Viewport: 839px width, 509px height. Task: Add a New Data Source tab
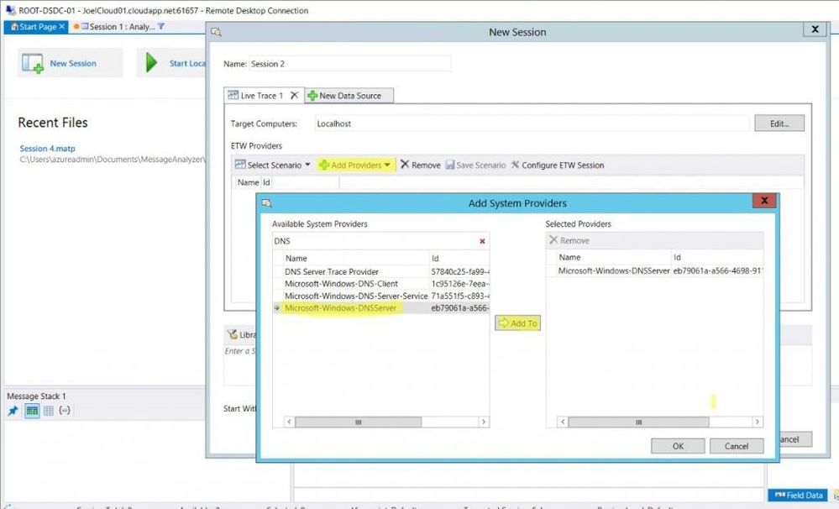click(349, 95)
